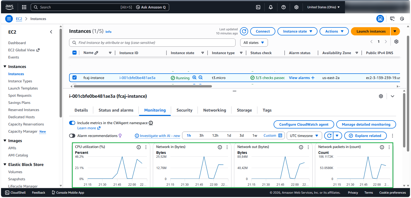The width and height of the screenshot is (411, 198).
Task: Collapse the EC2 navigation sidebar
Action: tap(51, 32)
